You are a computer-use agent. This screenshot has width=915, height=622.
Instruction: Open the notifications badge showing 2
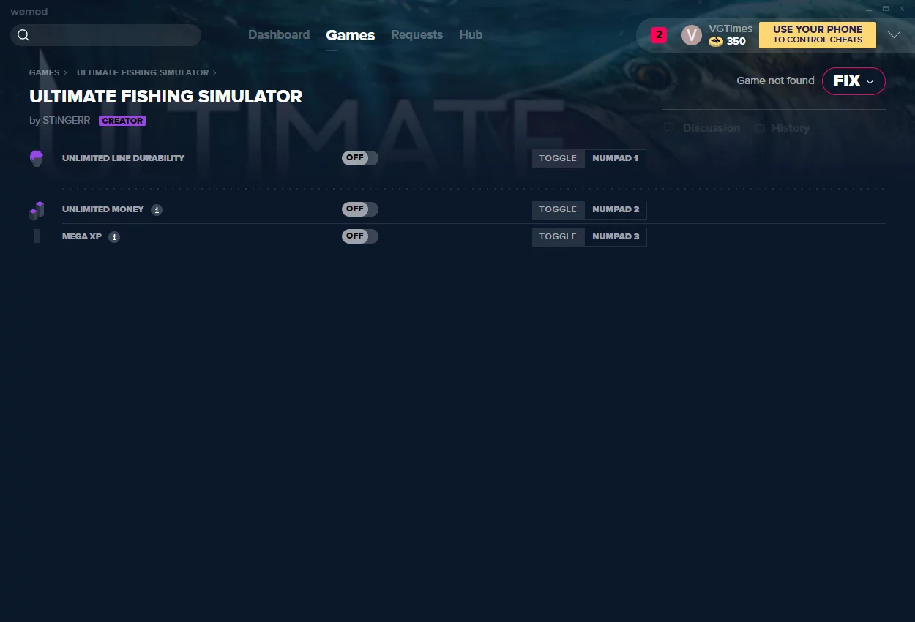click(x=659, y=34)
